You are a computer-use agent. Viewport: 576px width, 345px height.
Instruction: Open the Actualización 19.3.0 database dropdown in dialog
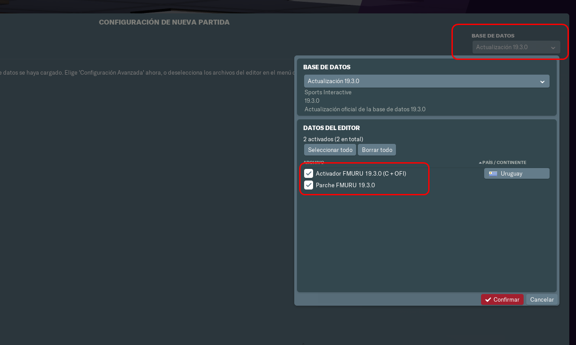coord(426,81)
